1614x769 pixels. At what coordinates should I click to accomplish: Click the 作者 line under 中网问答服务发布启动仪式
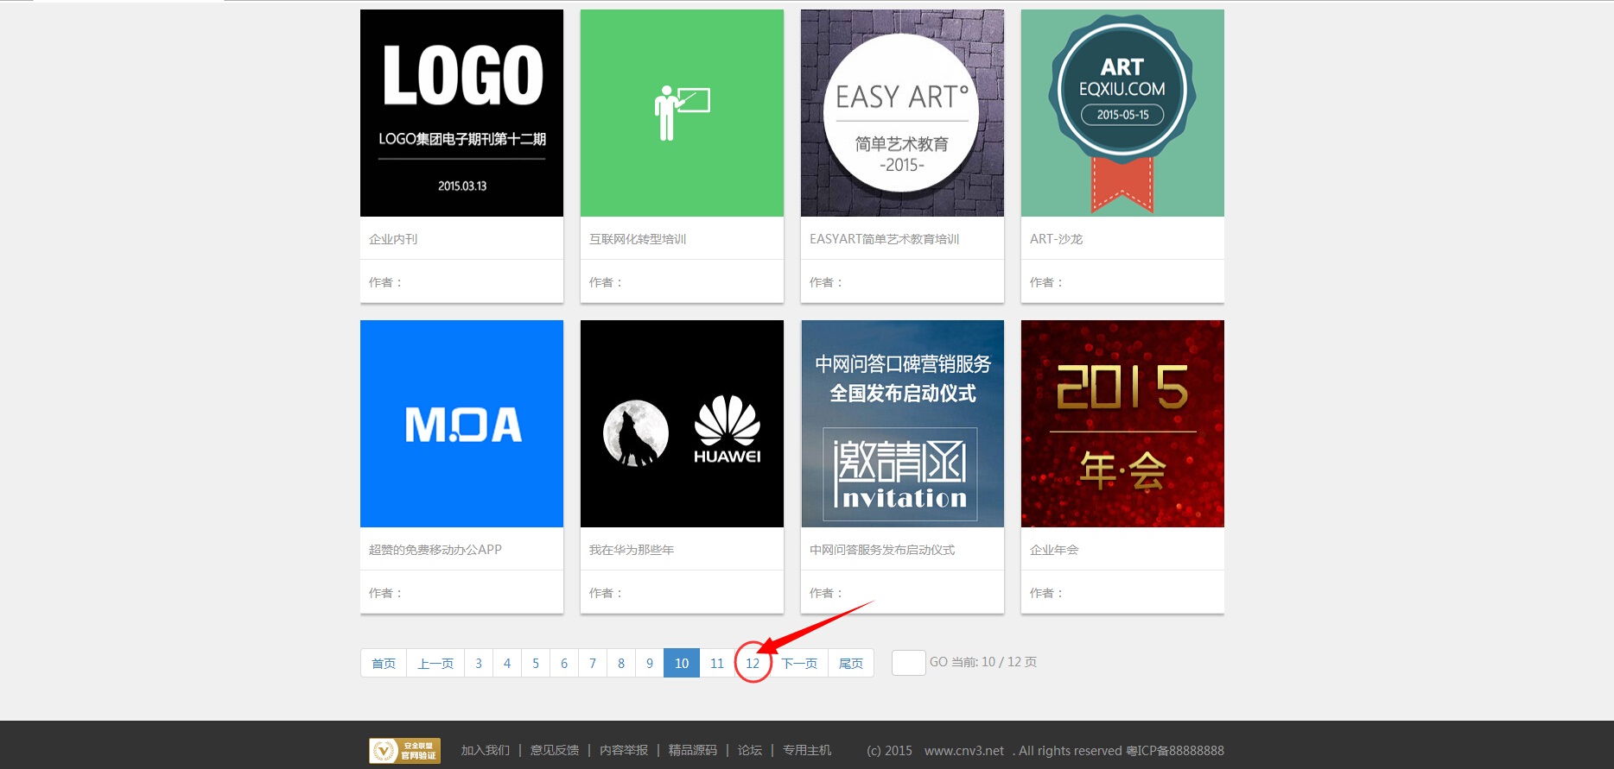[826, 593]
